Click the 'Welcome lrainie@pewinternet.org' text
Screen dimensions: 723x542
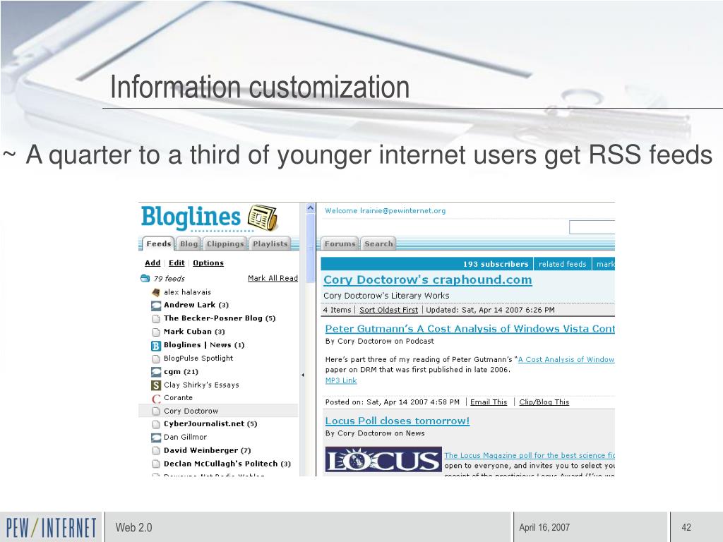385,211
